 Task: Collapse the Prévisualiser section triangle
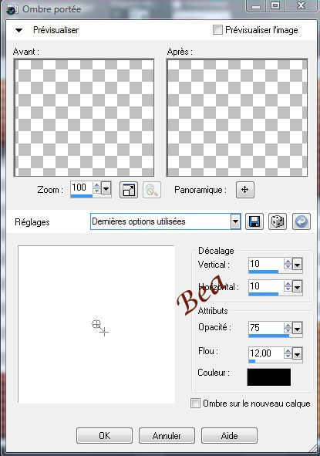point(19,30)
